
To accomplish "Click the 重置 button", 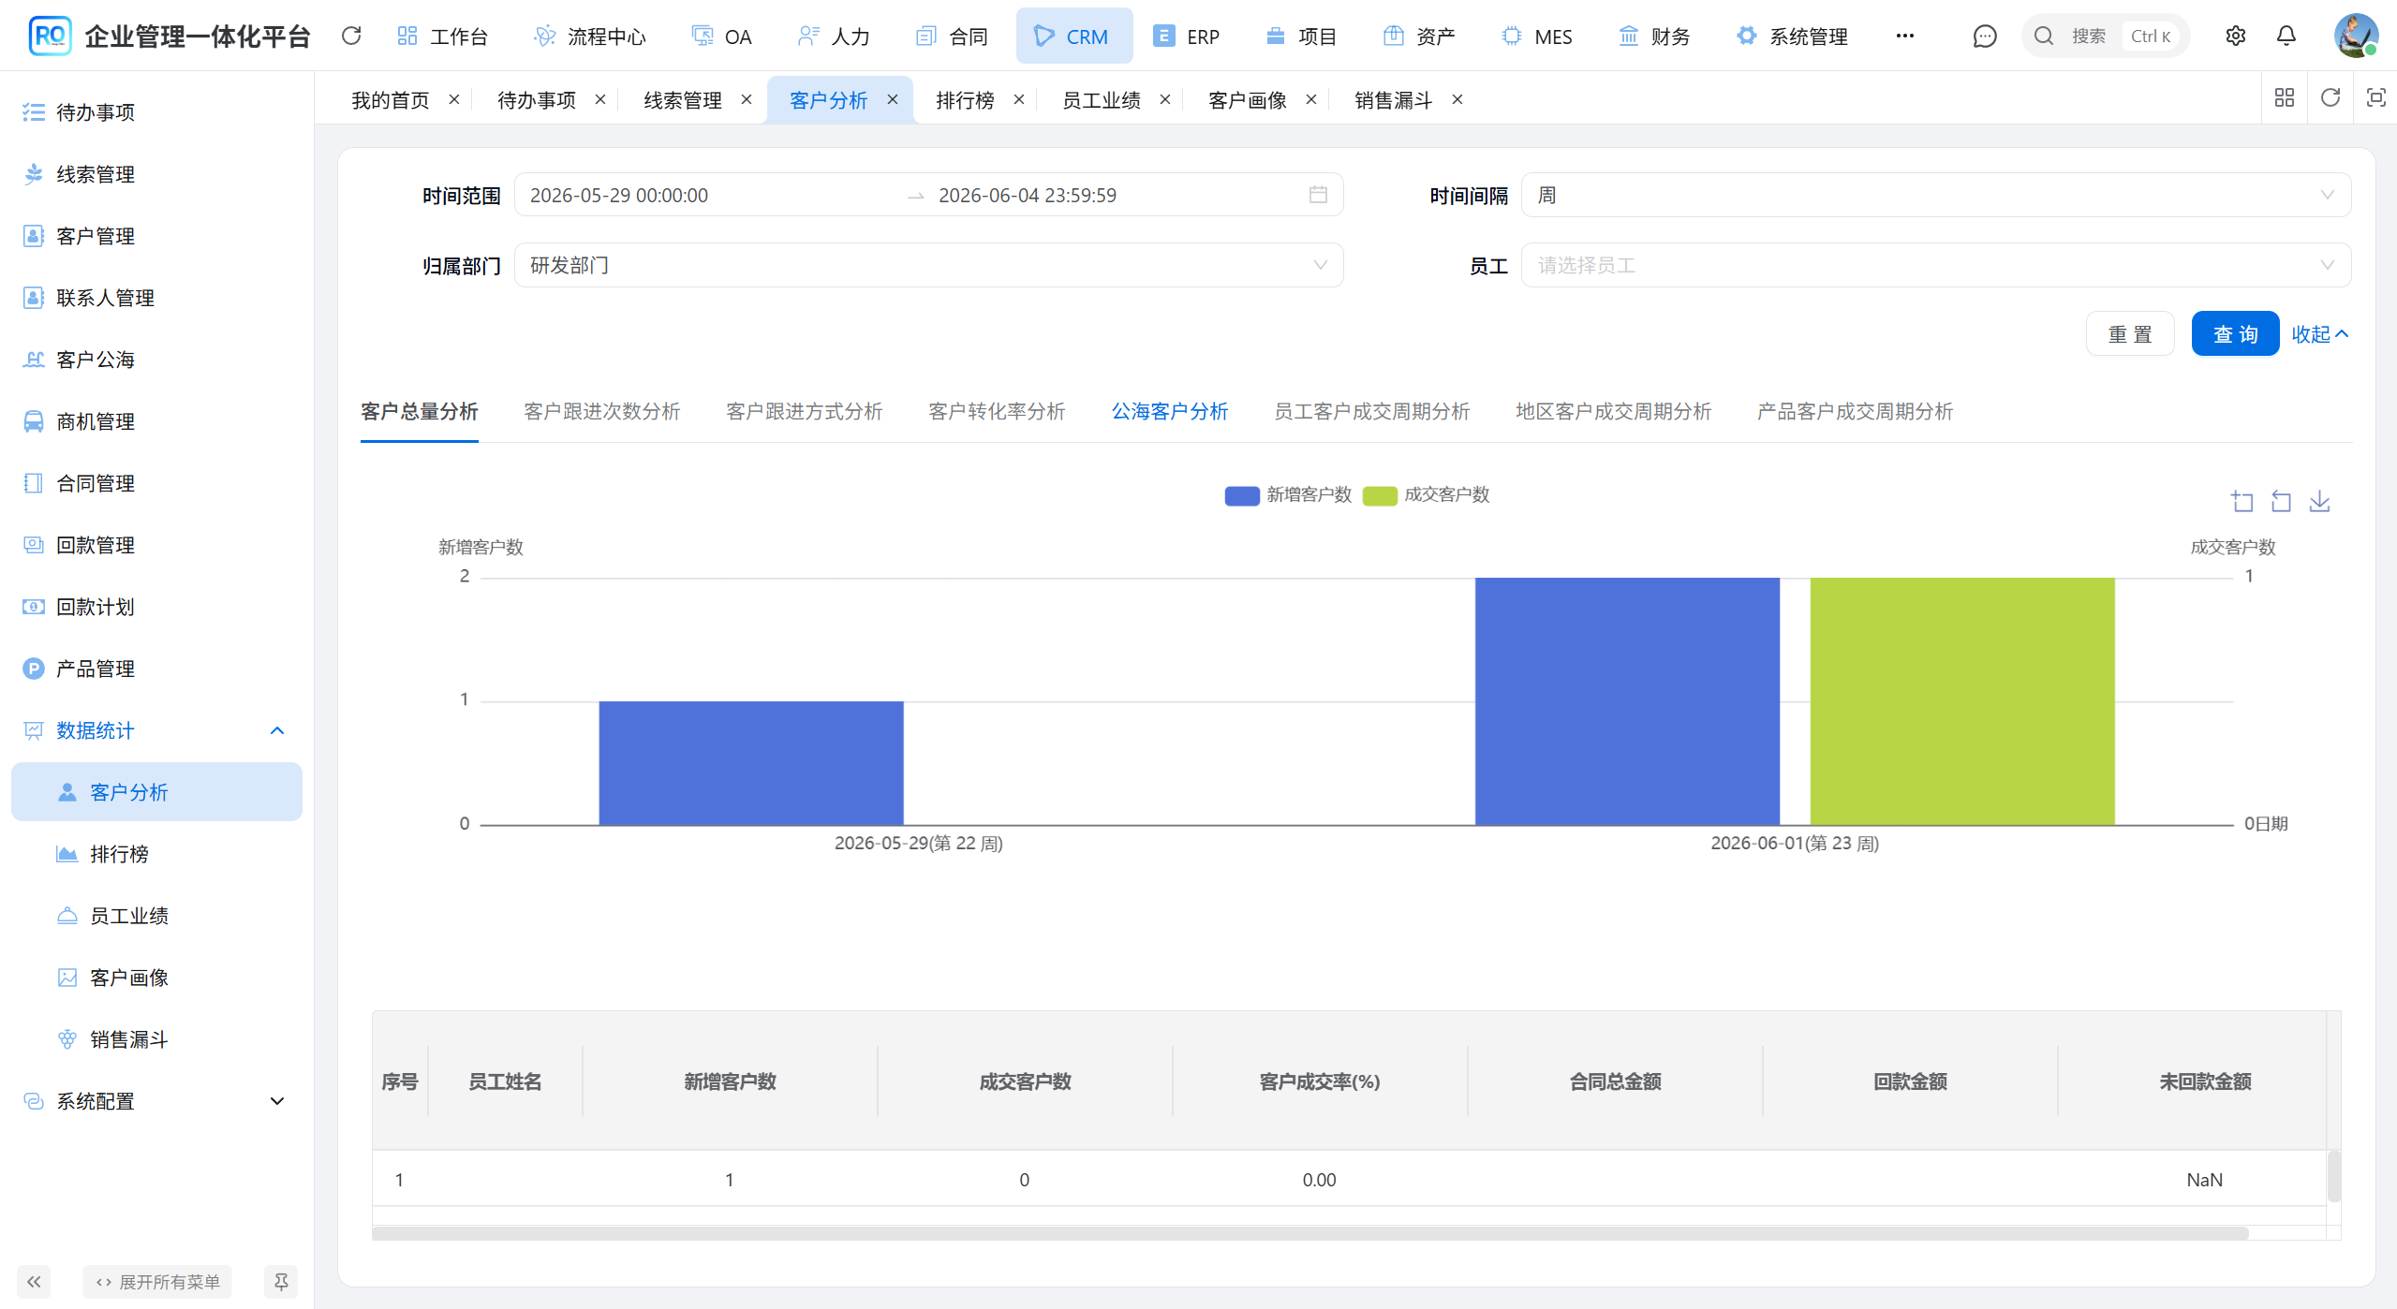I will (x=2130, y=334).
